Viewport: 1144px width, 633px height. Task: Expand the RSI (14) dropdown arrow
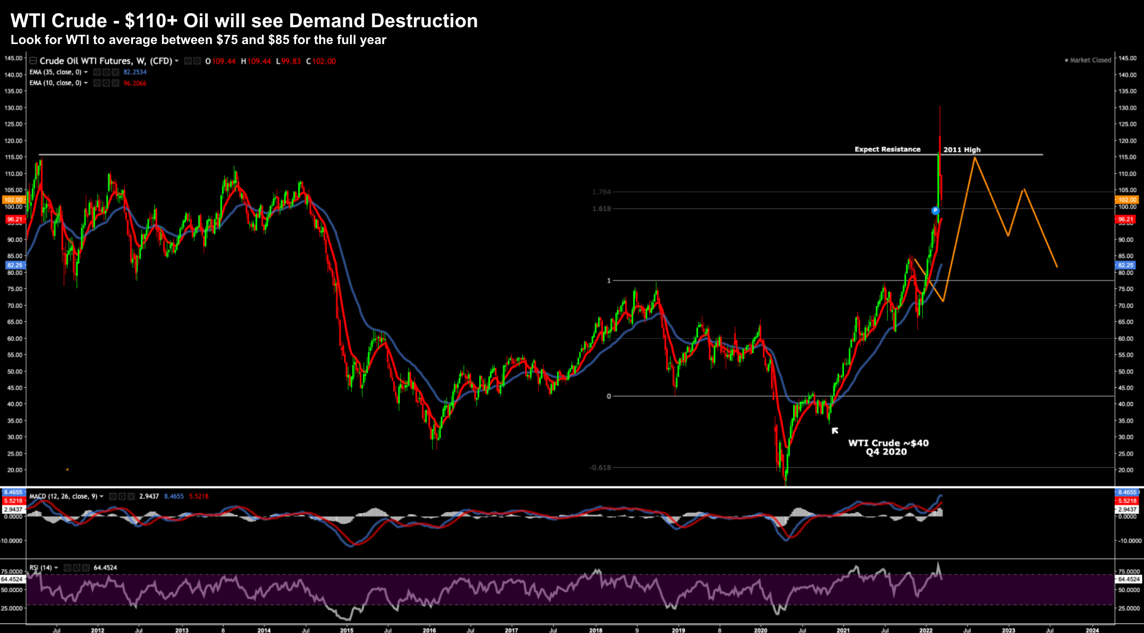click(x=56, y=568)
